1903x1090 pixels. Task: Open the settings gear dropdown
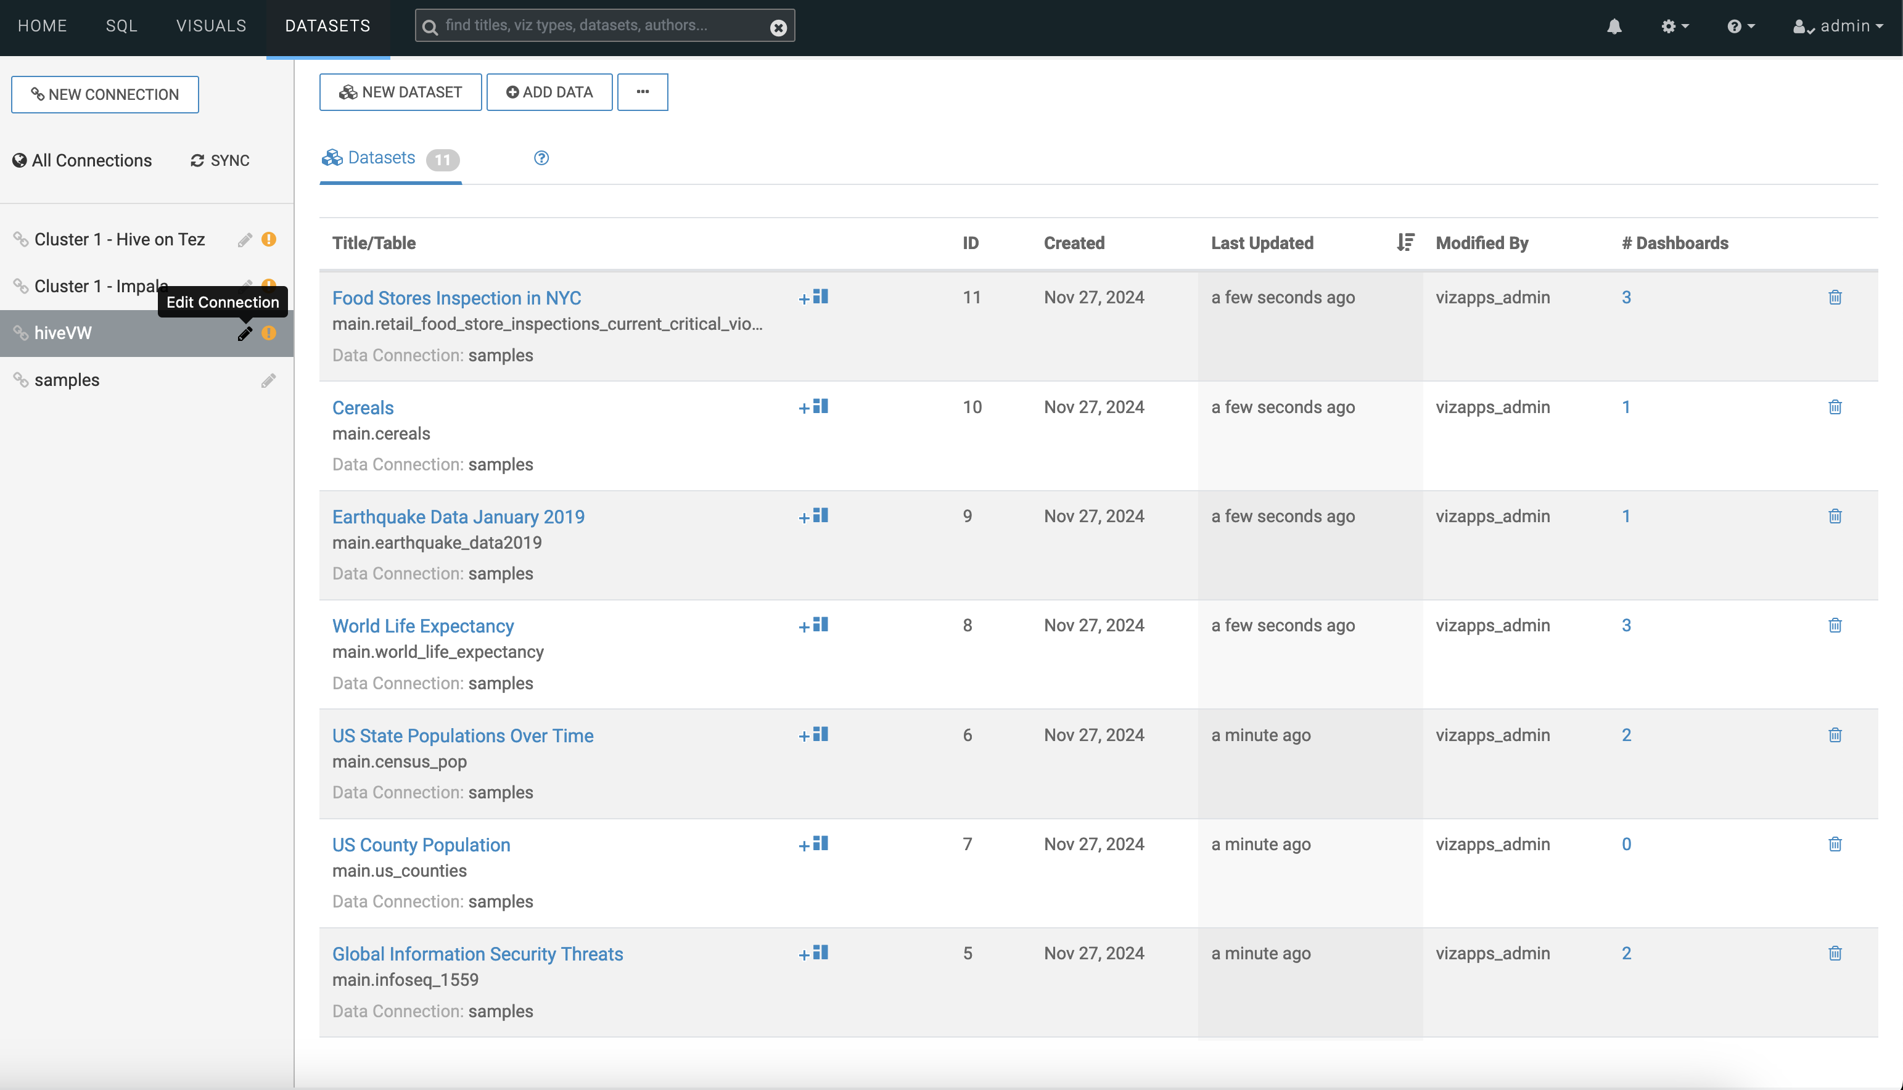[1675, 27]
